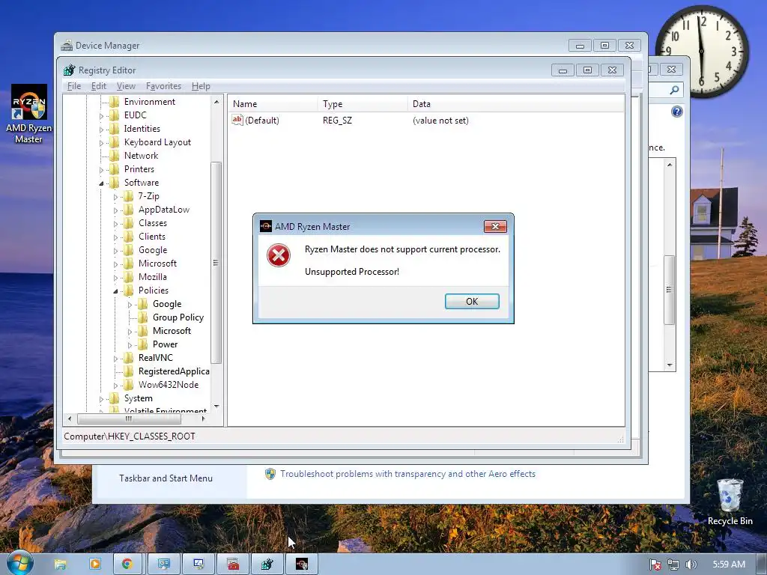Collapse the Software registry key
Screen dimensions: 767x575
(101, 183)
